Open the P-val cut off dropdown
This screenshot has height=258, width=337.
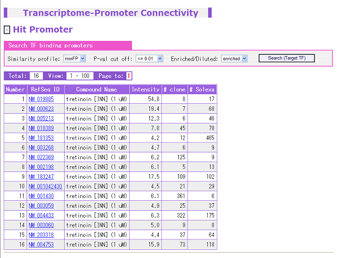(x=149, y=58)
